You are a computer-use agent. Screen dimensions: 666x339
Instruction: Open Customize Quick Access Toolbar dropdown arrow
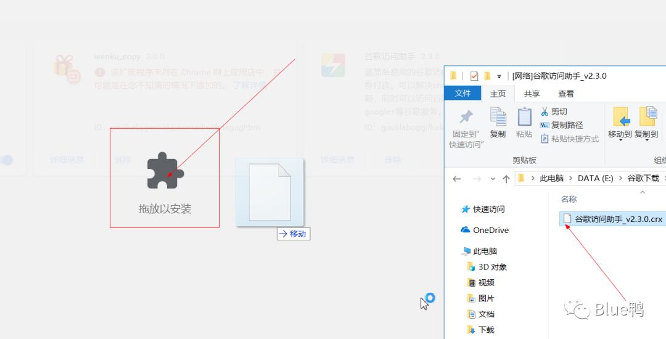pos(499,77)
